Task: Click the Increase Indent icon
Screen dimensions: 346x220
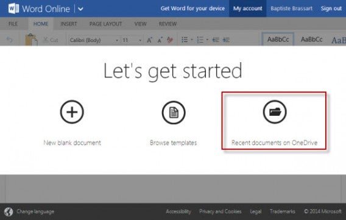Action: (x=226, y=40)
